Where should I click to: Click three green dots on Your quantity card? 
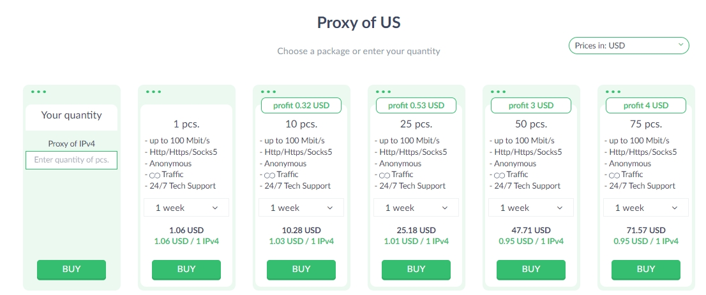pos(39,92)
